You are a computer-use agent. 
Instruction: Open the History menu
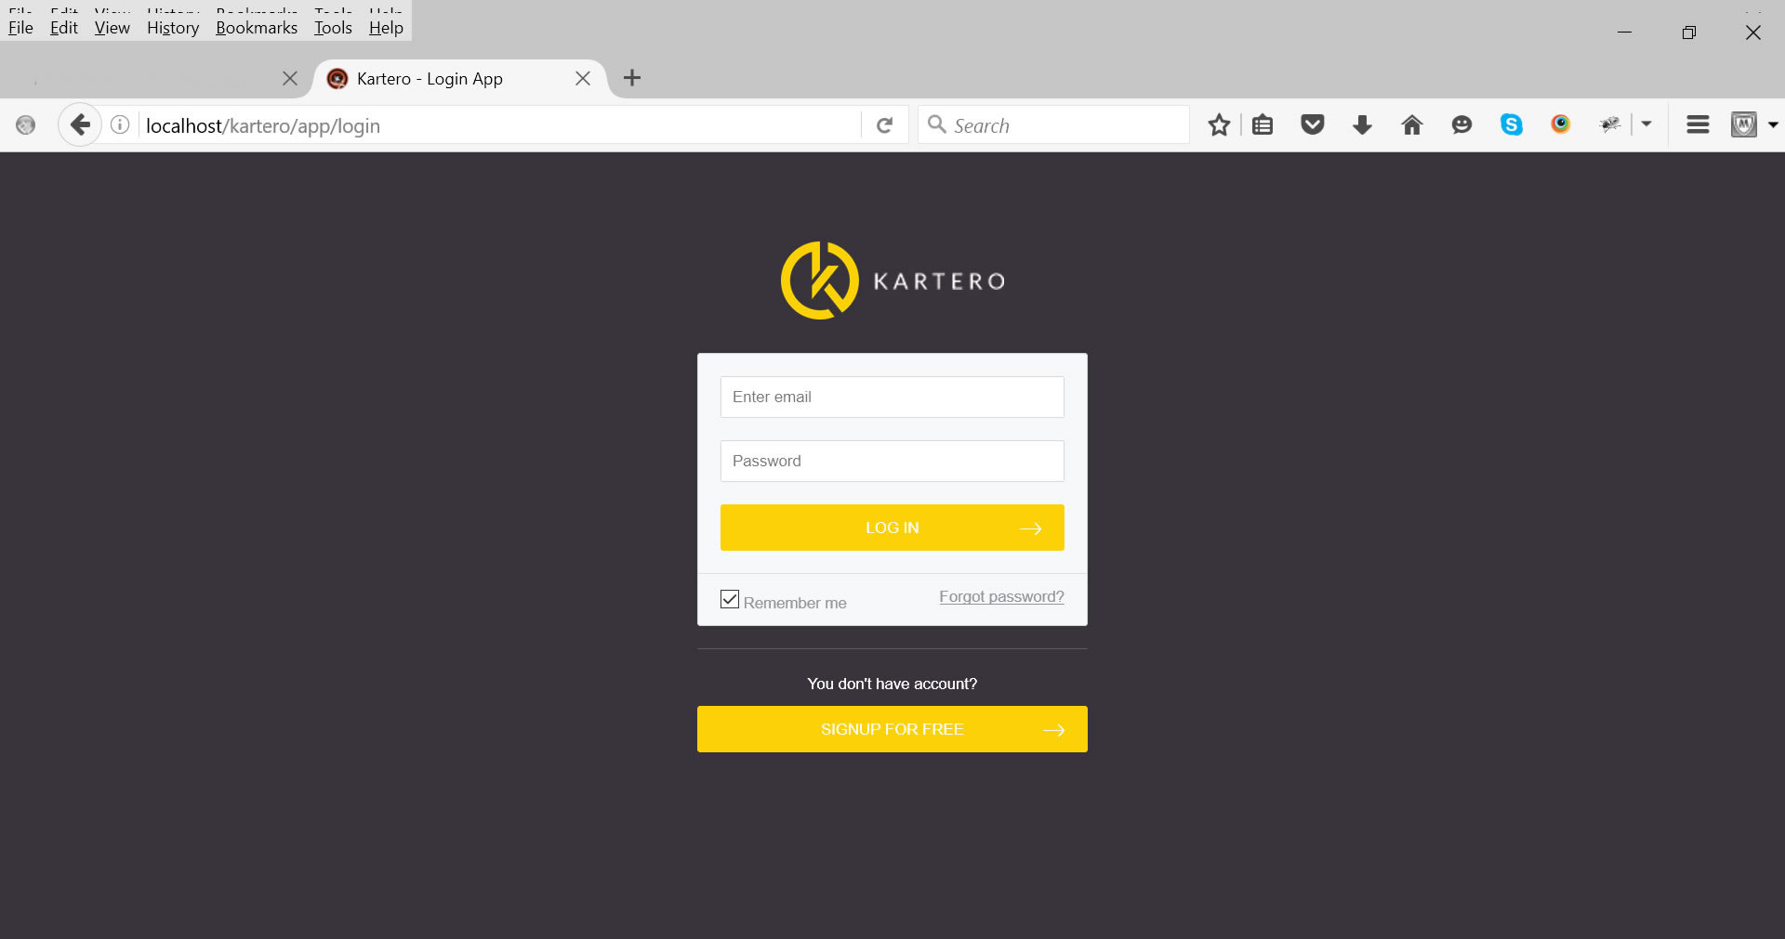coord(173,28)
